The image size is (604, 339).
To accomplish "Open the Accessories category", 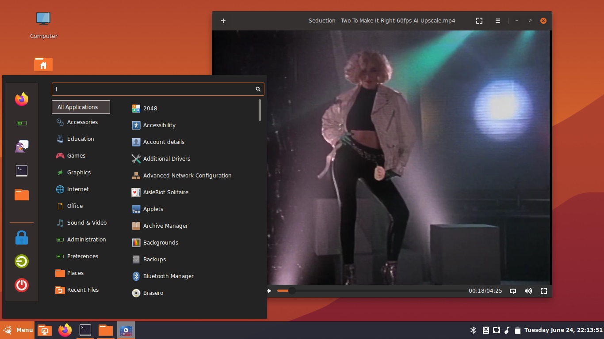I will (81, 122).
